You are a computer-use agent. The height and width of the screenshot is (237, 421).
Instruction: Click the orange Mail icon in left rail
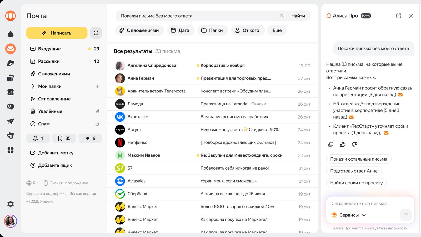[11, 49]
